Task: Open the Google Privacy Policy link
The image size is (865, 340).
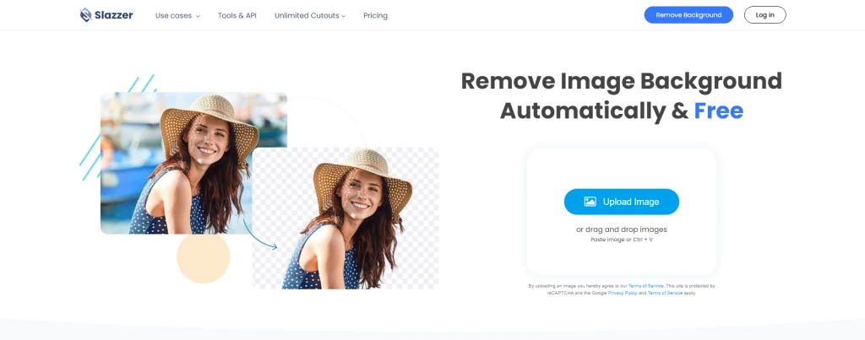Action: 623,293
